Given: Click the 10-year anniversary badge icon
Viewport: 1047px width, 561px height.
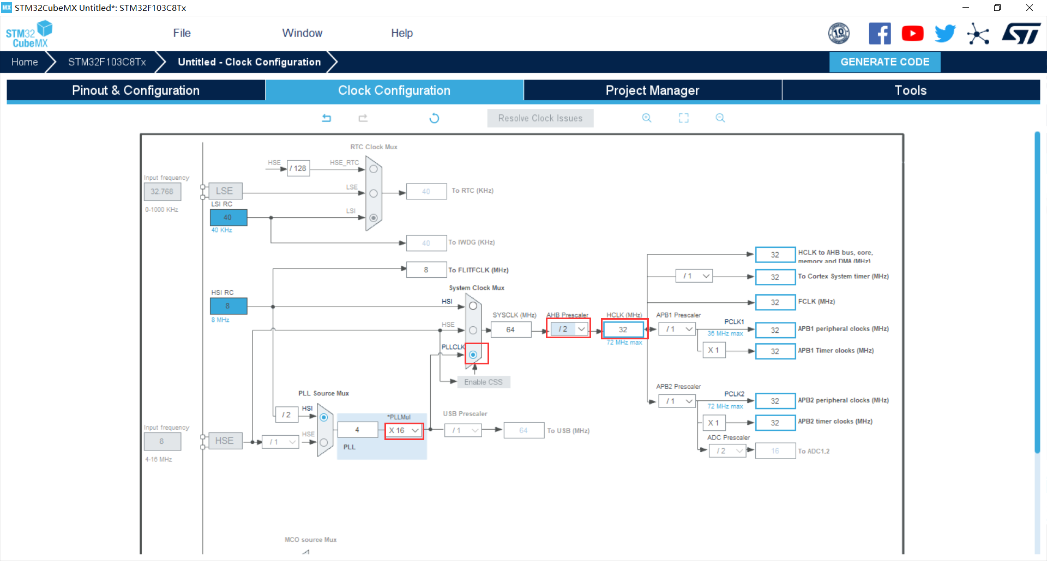Looking at the screenshot, I should coord(839,34).
